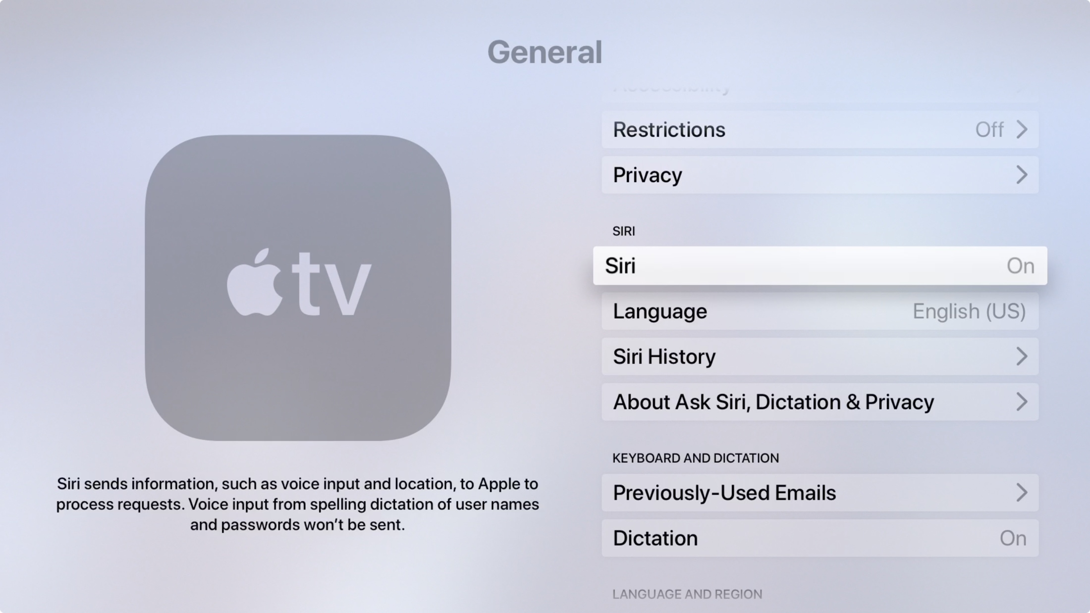Scroll up to Accessibility setting
Screen dimensions: 1090x613
[820, 84]
